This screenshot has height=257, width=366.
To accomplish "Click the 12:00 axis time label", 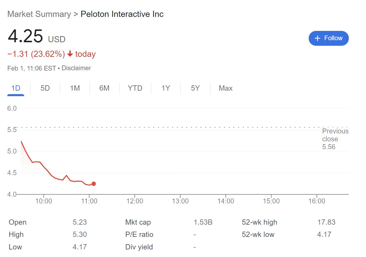I will point(135,201).
